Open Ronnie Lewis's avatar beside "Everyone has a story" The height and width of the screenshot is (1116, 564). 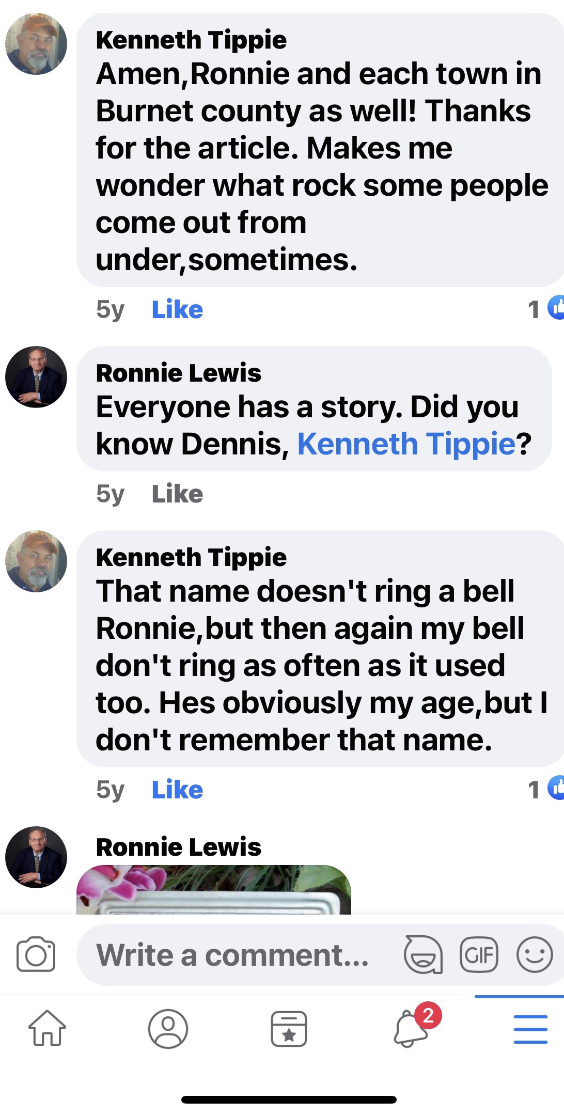point(36,377)
